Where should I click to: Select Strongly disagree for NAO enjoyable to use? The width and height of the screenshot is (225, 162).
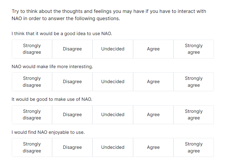coord(32,147)
